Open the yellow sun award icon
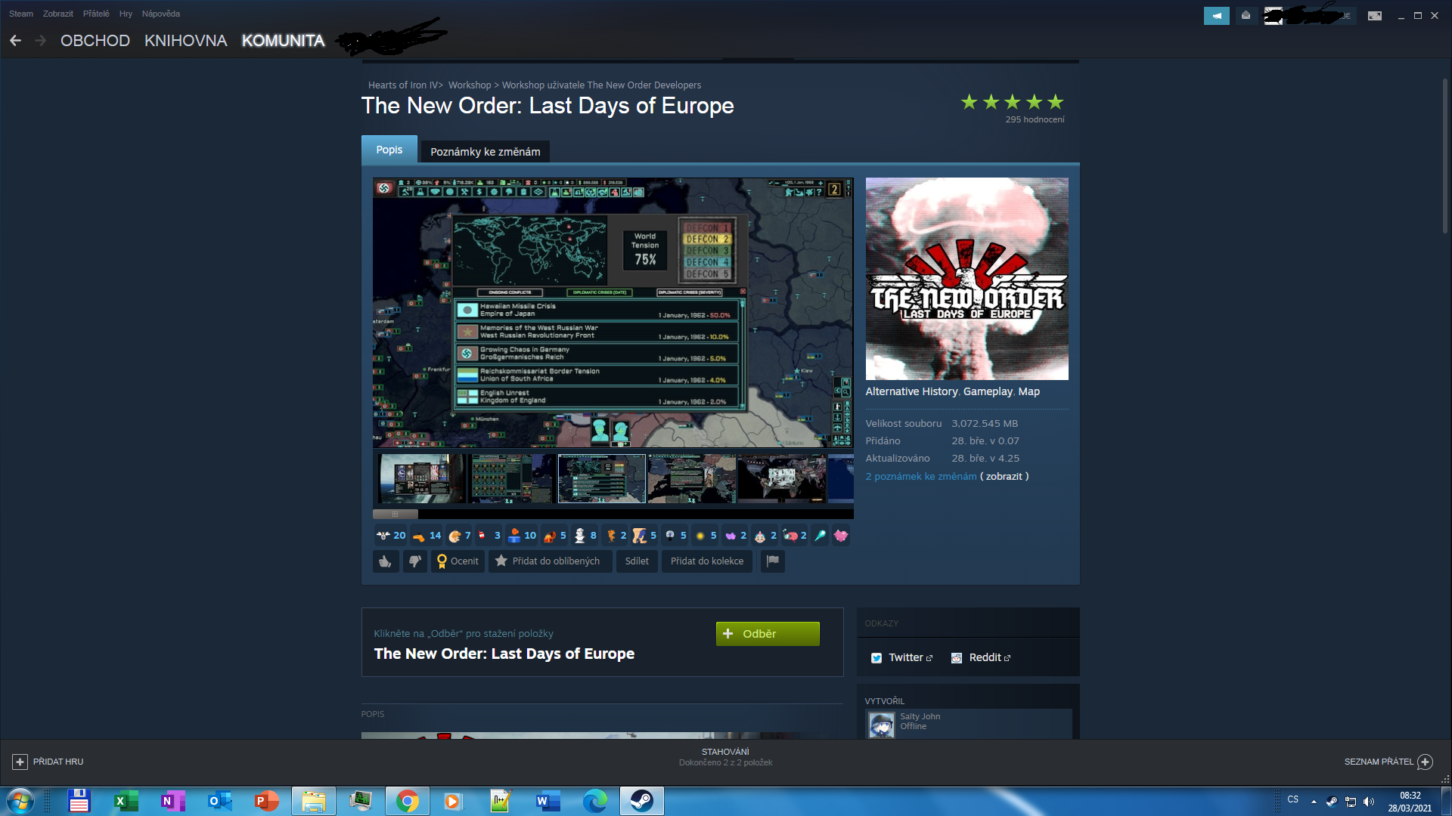The image size is (1452, 816). pos(706,536)
